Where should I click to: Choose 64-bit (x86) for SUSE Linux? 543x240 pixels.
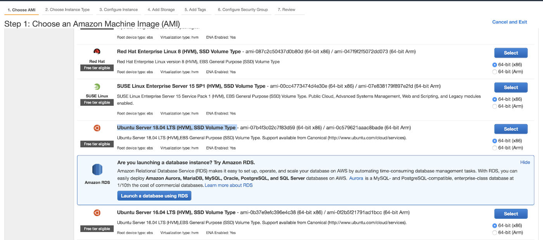[495, 99]
